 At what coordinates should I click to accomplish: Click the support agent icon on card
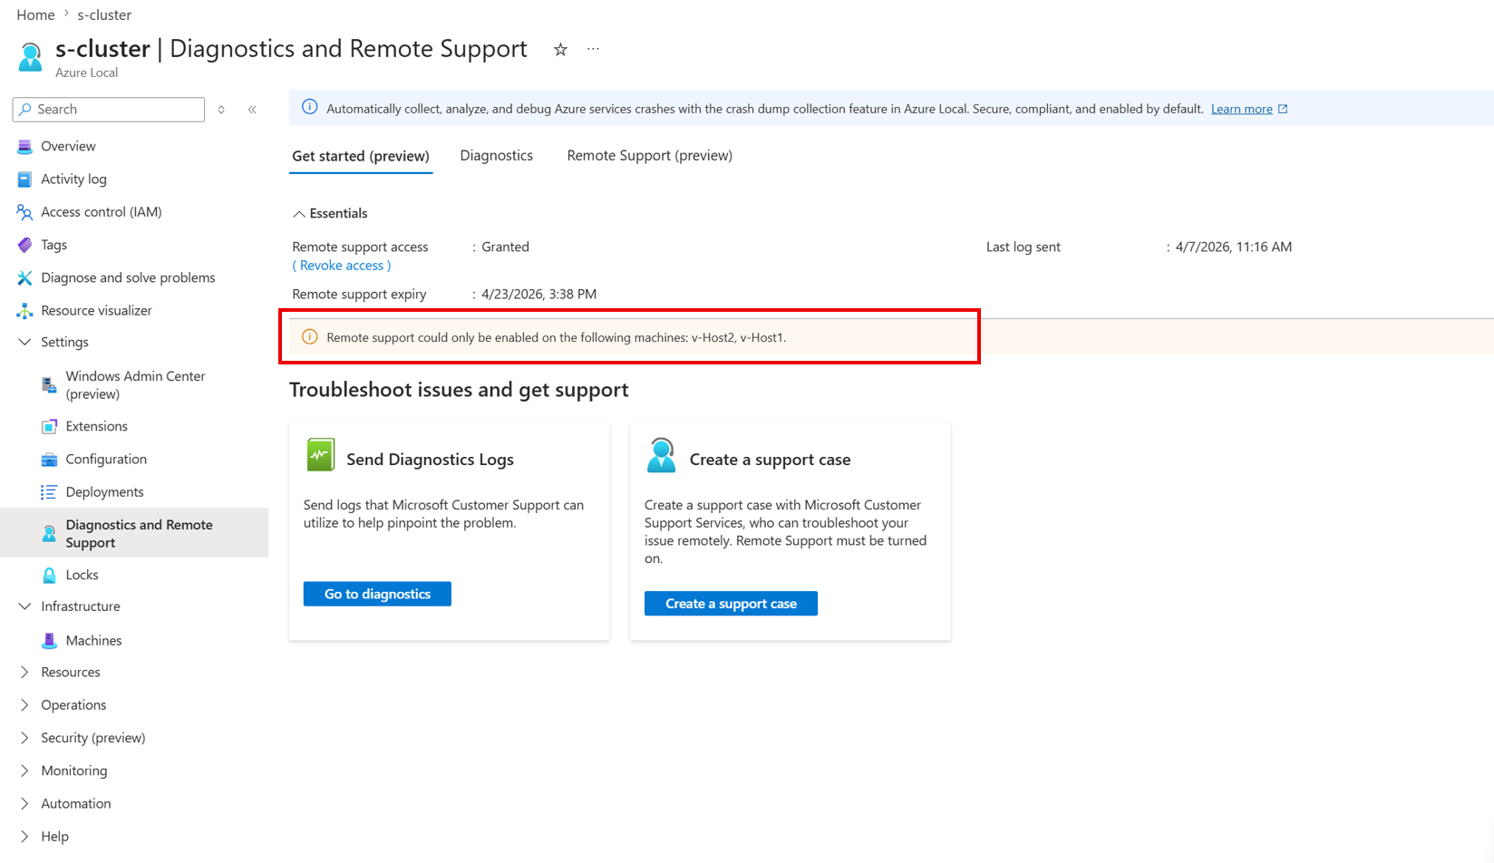(x=661, y=455)
